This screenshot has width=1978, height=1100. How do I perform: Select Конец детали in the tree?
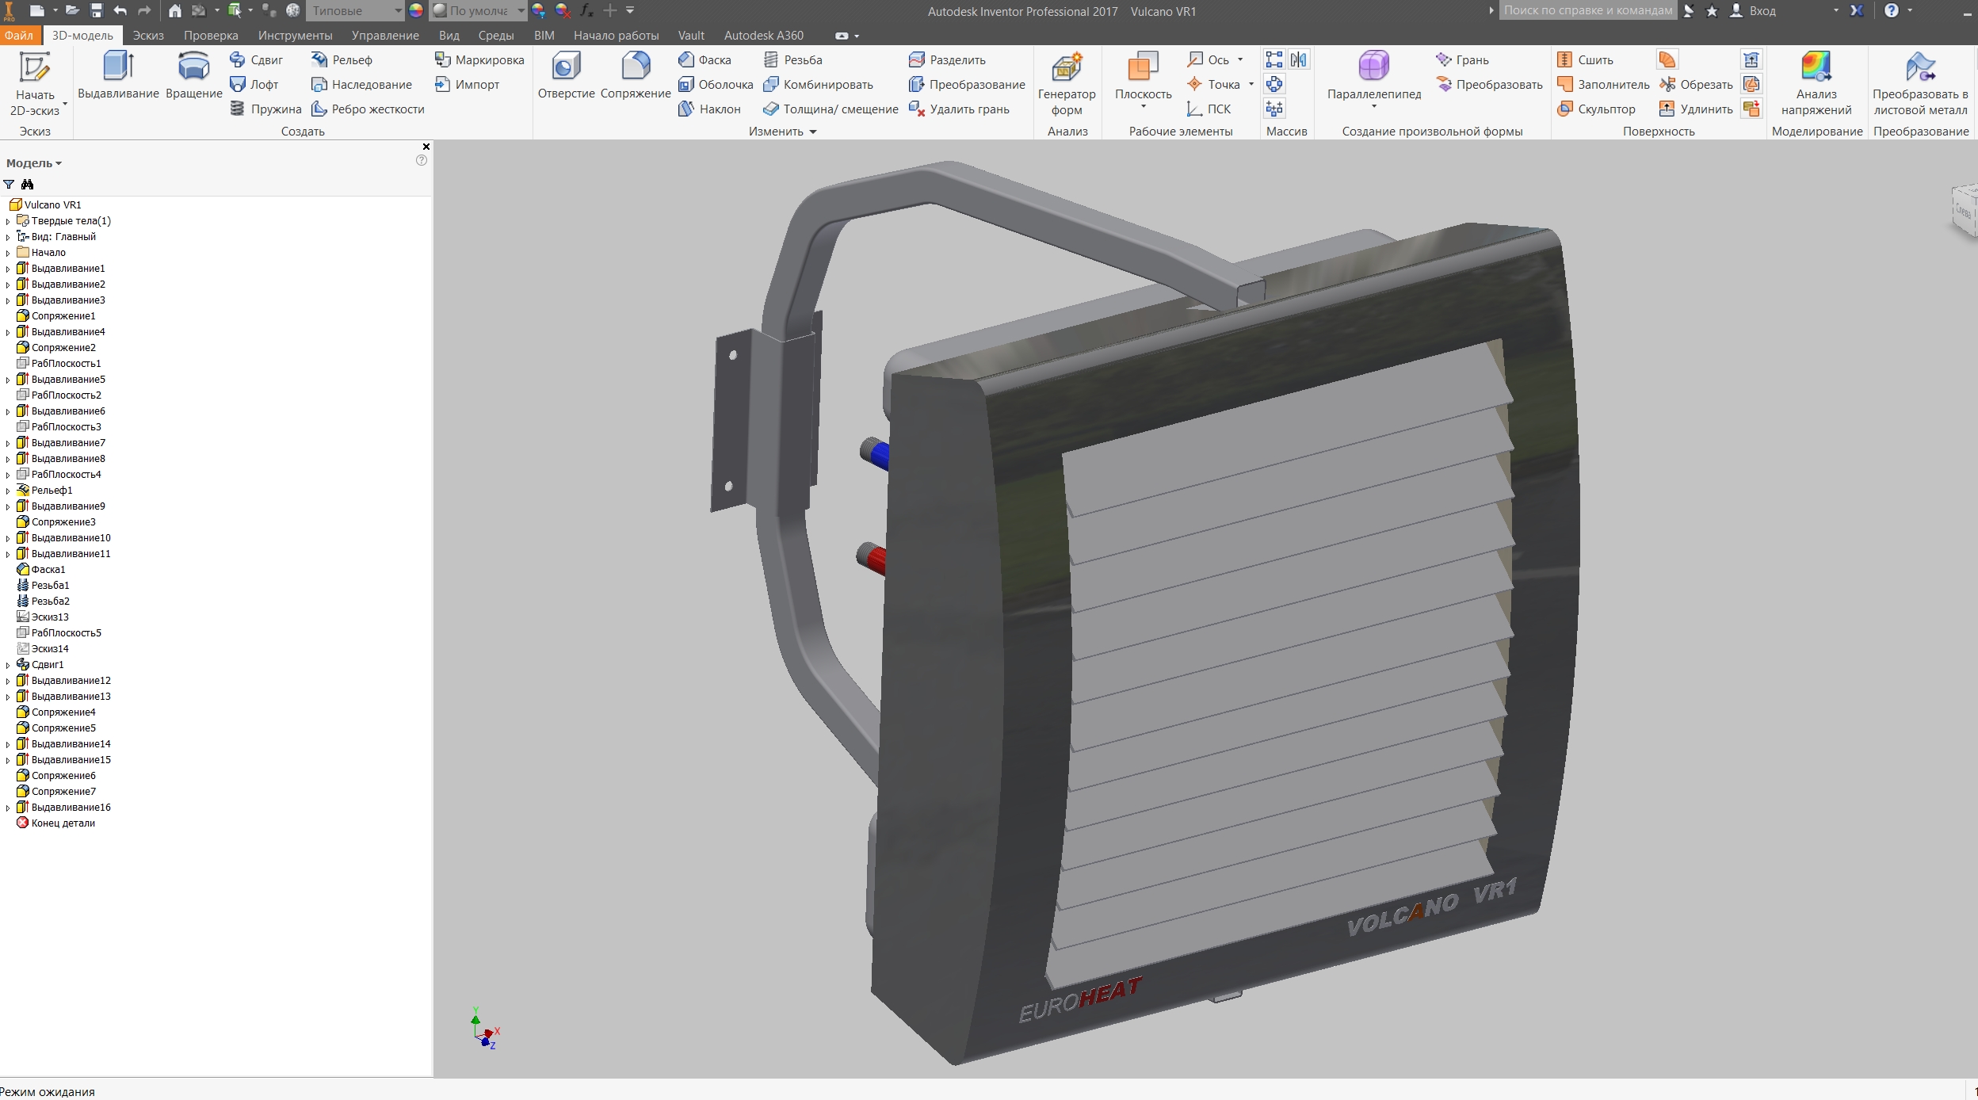(55, 823)
